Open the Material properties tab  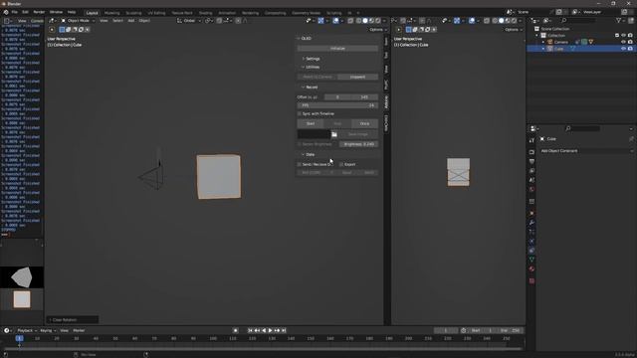(x=531, y=268)
